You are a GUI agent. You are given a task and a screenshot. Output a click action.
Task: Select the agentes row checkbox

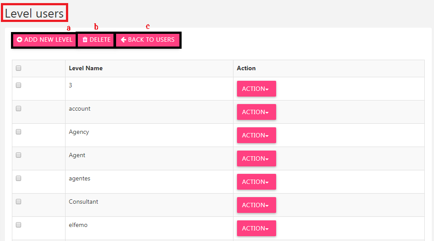tap(18, 178)
